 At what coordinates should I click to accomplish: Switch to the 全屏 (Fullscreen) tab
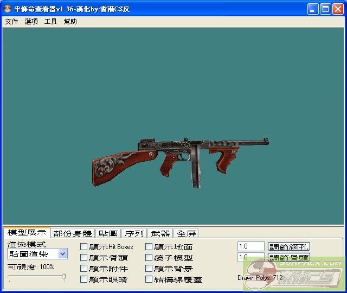pyautogui.click(x=187, y=233)
